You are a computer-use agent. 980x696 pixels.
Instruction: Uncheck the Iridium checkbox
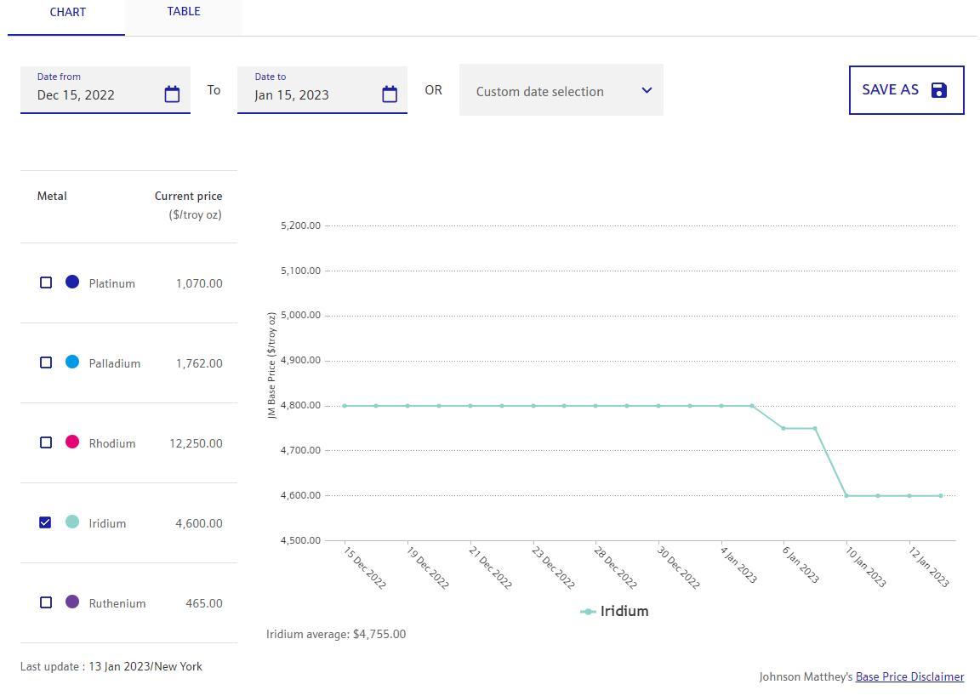(46, 522)
